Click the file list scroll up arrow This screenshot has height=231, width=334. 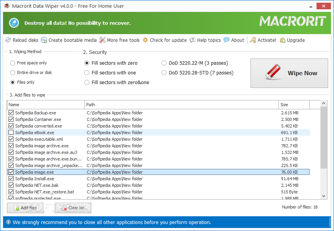coord(324,103)
